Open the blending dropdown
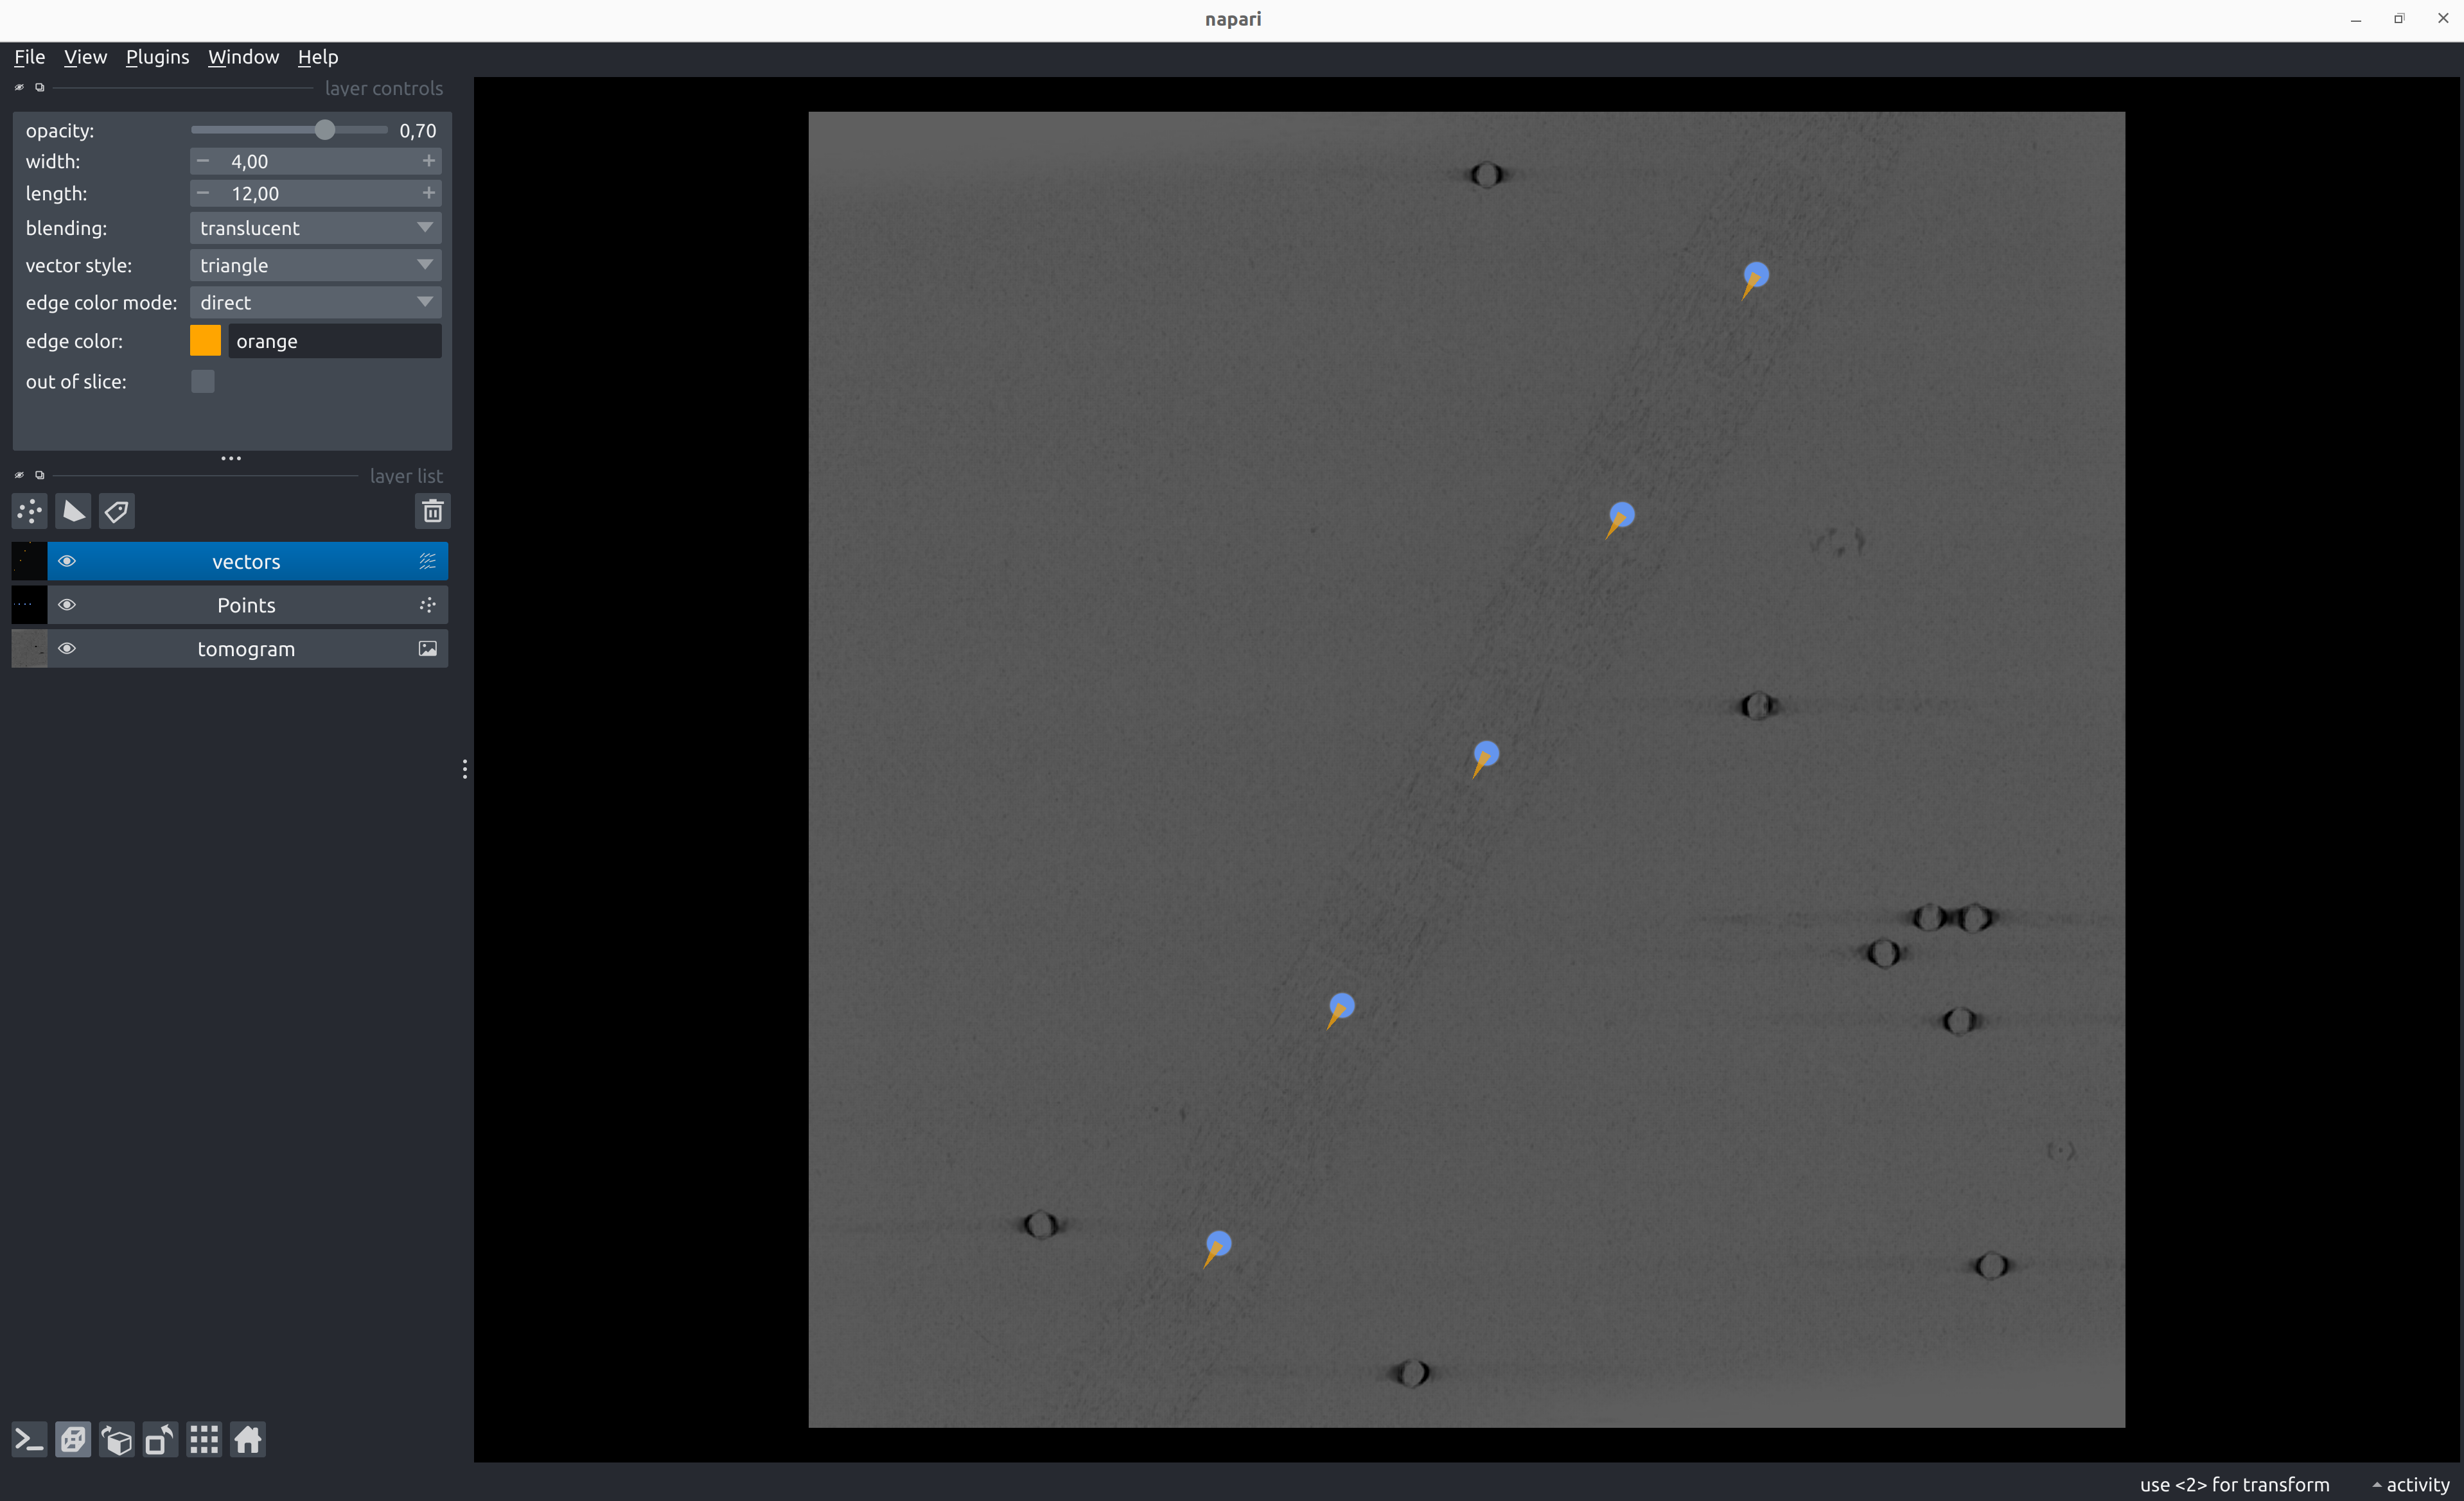 coord(316,228)
